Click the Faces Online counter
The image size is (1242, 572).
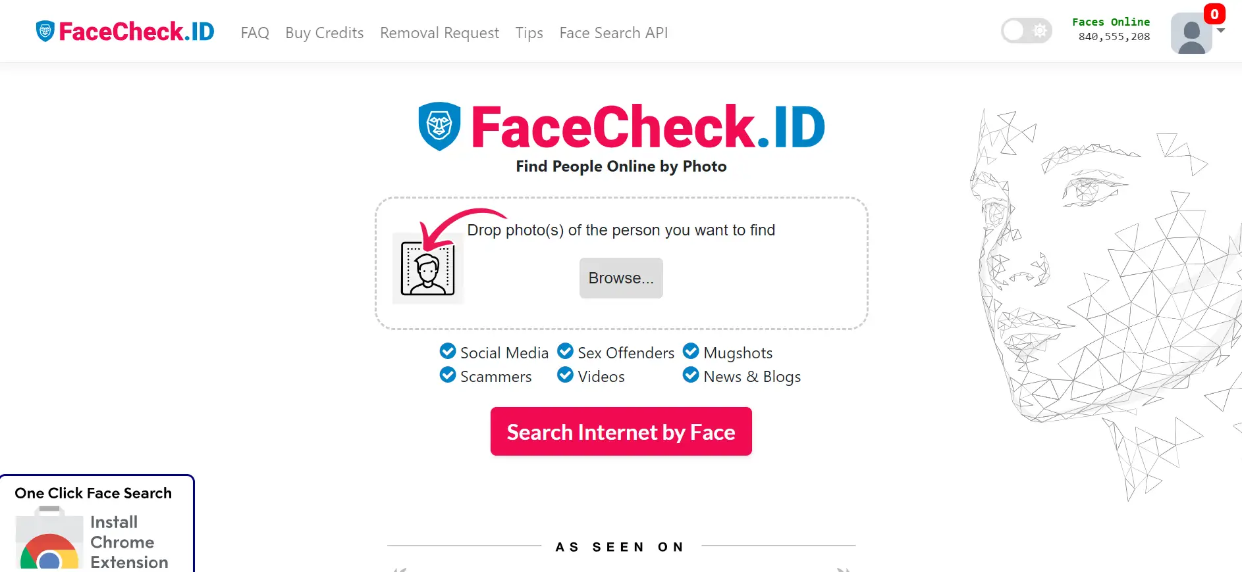(x=1112, y=29)
